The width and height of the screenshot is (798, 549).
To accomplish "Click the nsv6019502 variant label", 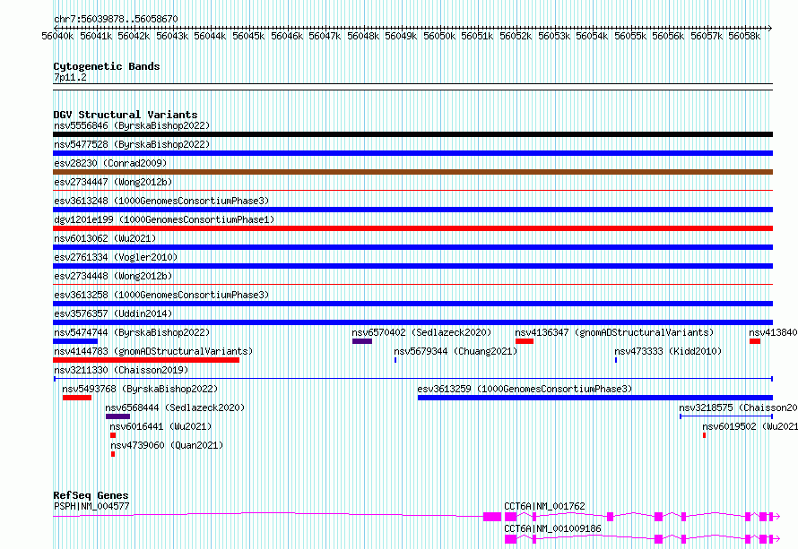I will [750, 426].
